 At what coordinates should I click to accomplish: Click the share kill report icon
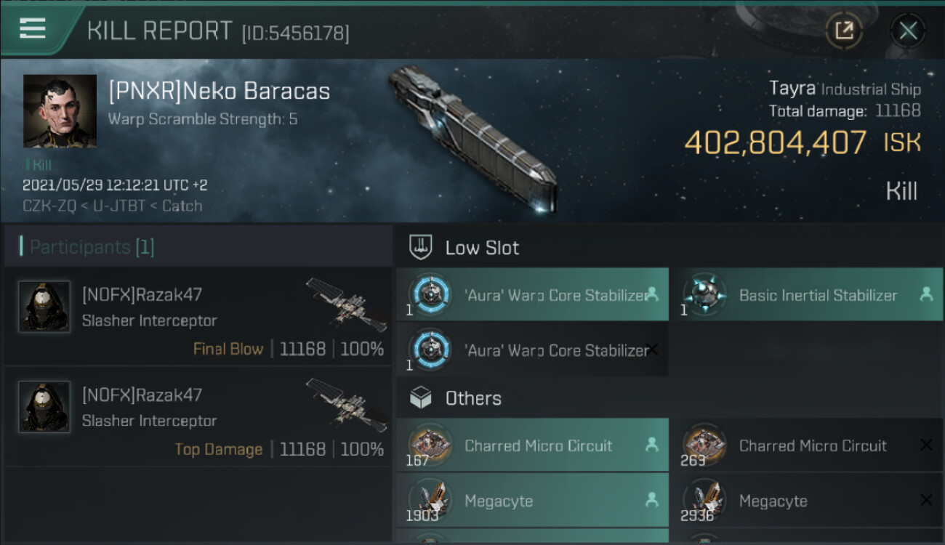pyautogui.click(x=844, y=31)
